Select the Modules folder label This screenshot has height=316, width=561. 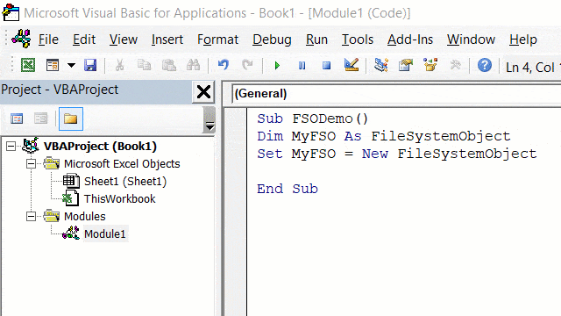(85, 217)
